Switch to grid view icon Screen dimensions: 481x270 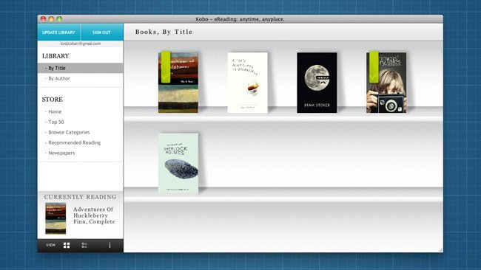tap(67, 245)
